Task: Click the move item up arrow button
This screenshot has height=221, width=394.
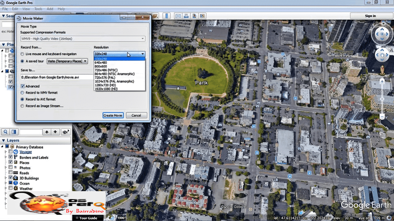Action: coord(47,132)
